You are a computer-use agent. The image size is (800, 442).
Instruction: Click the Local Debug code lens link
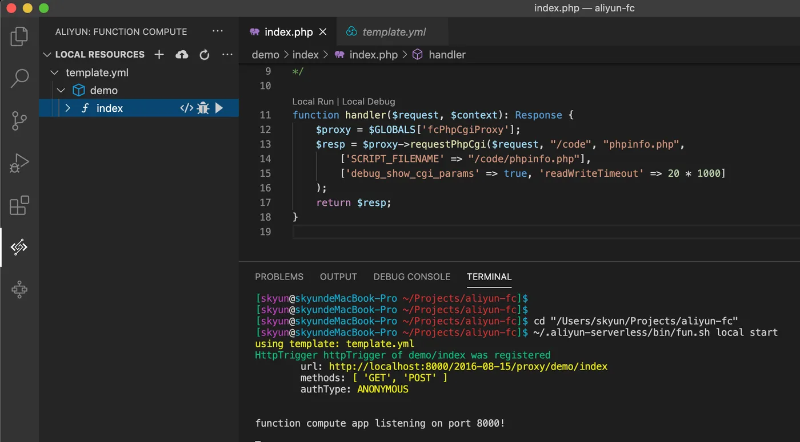click(x=369, y=102)
